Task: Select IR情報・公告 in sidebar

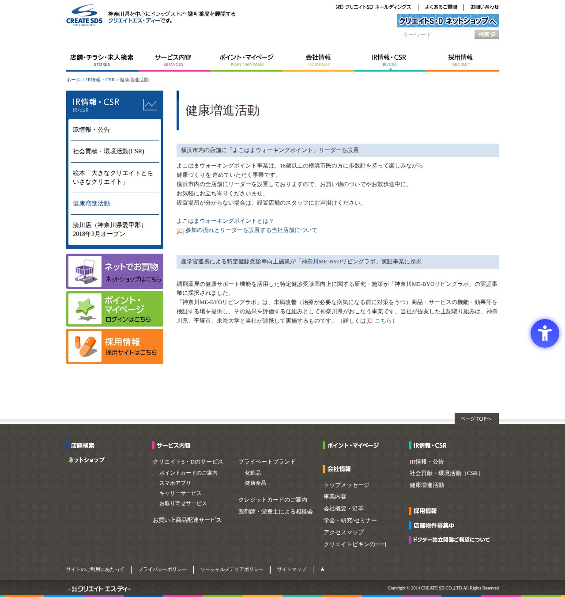Action: [115, 130]
